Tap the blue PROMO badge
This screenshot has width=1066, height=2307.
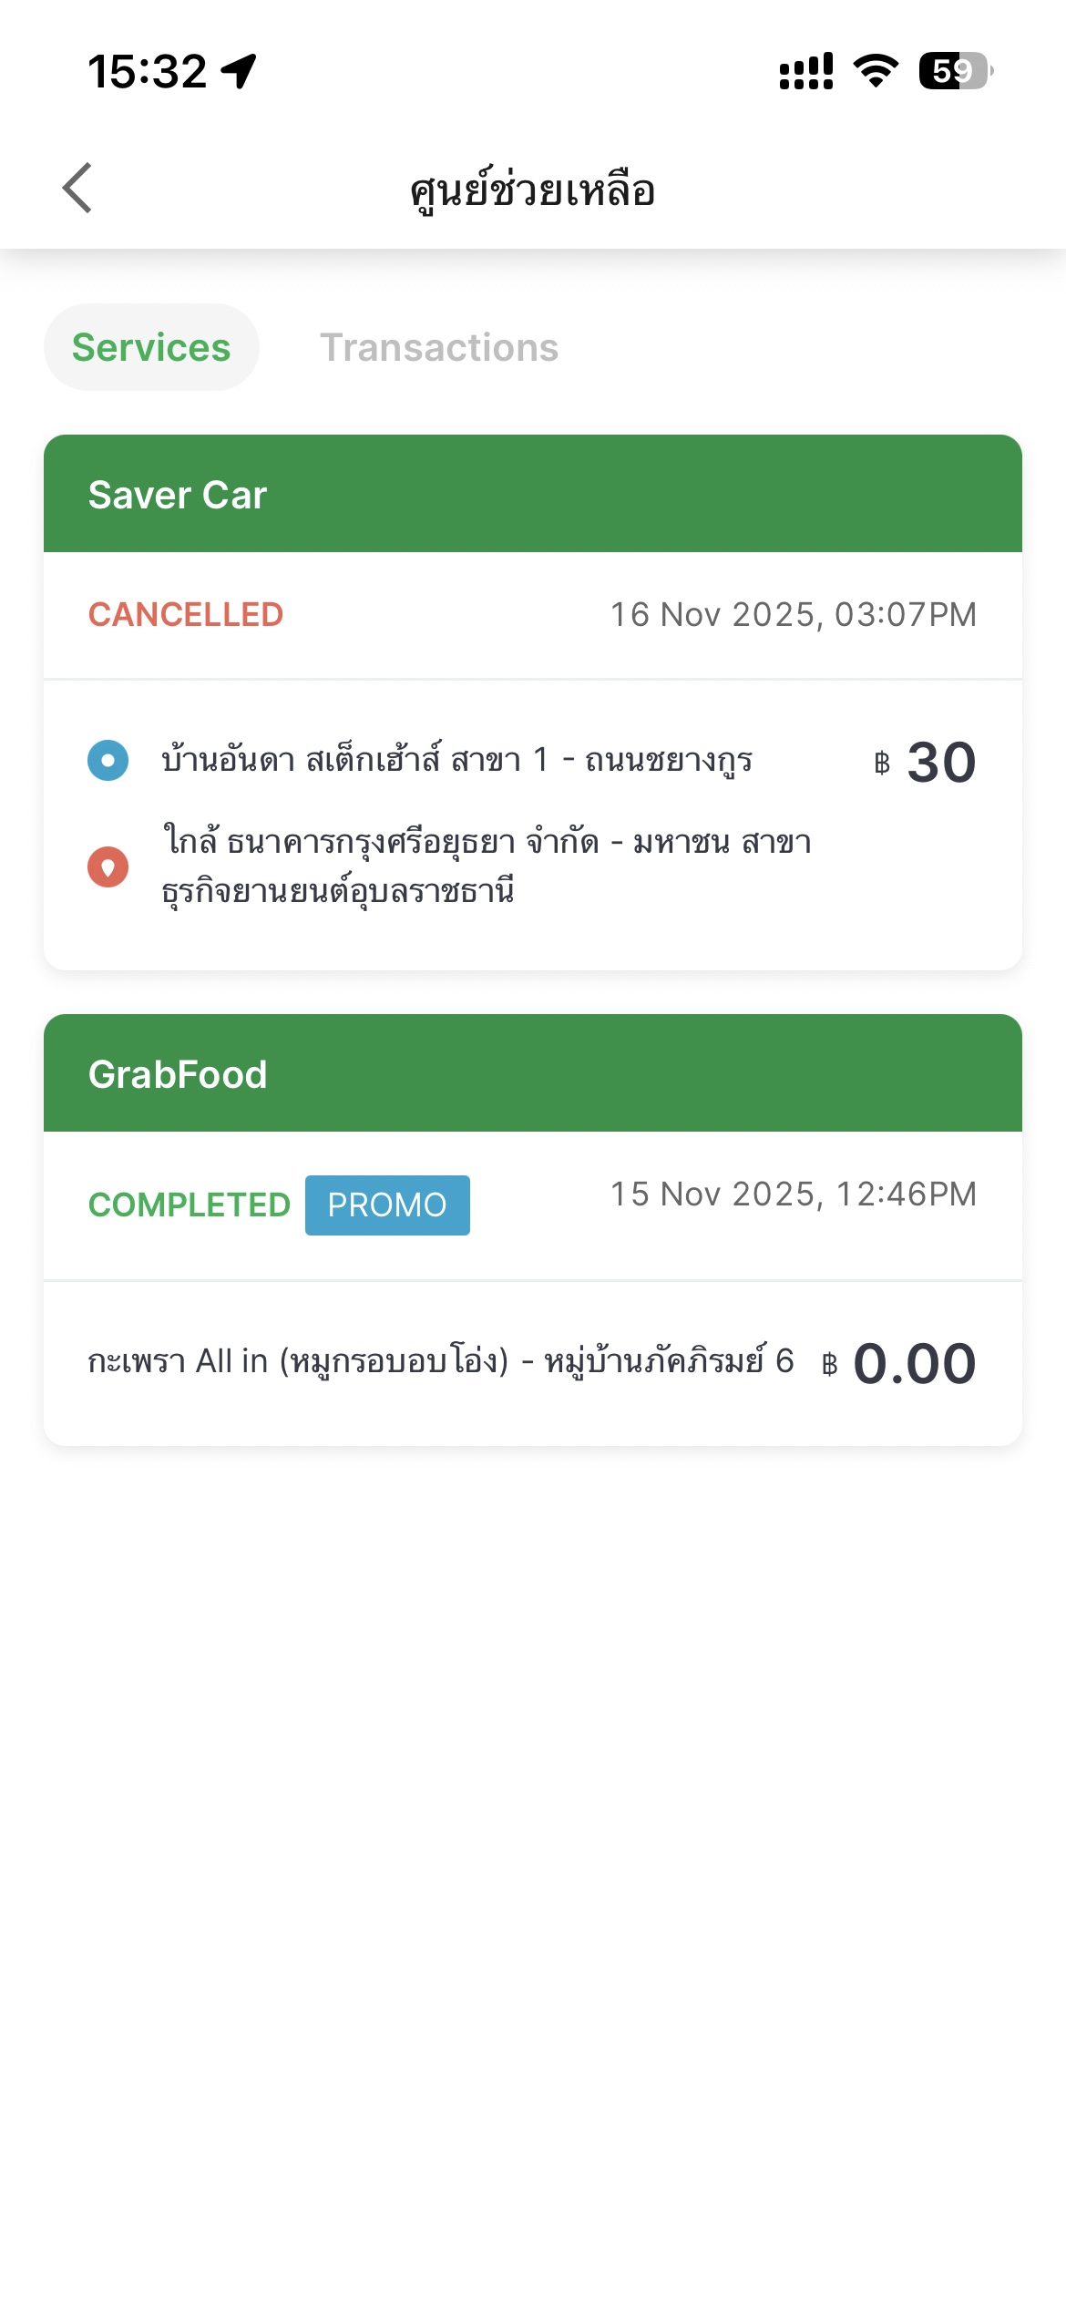(387, 1205)
